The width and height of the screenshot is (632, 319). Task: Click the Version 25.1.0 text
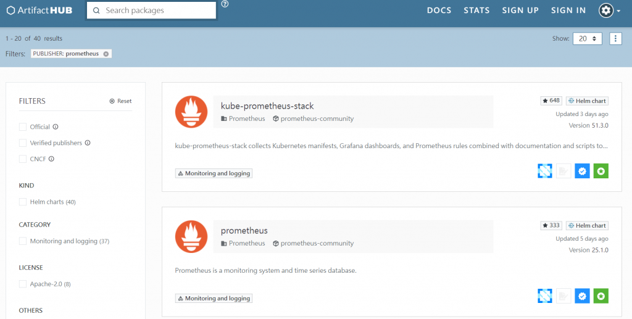coord(588,250)
